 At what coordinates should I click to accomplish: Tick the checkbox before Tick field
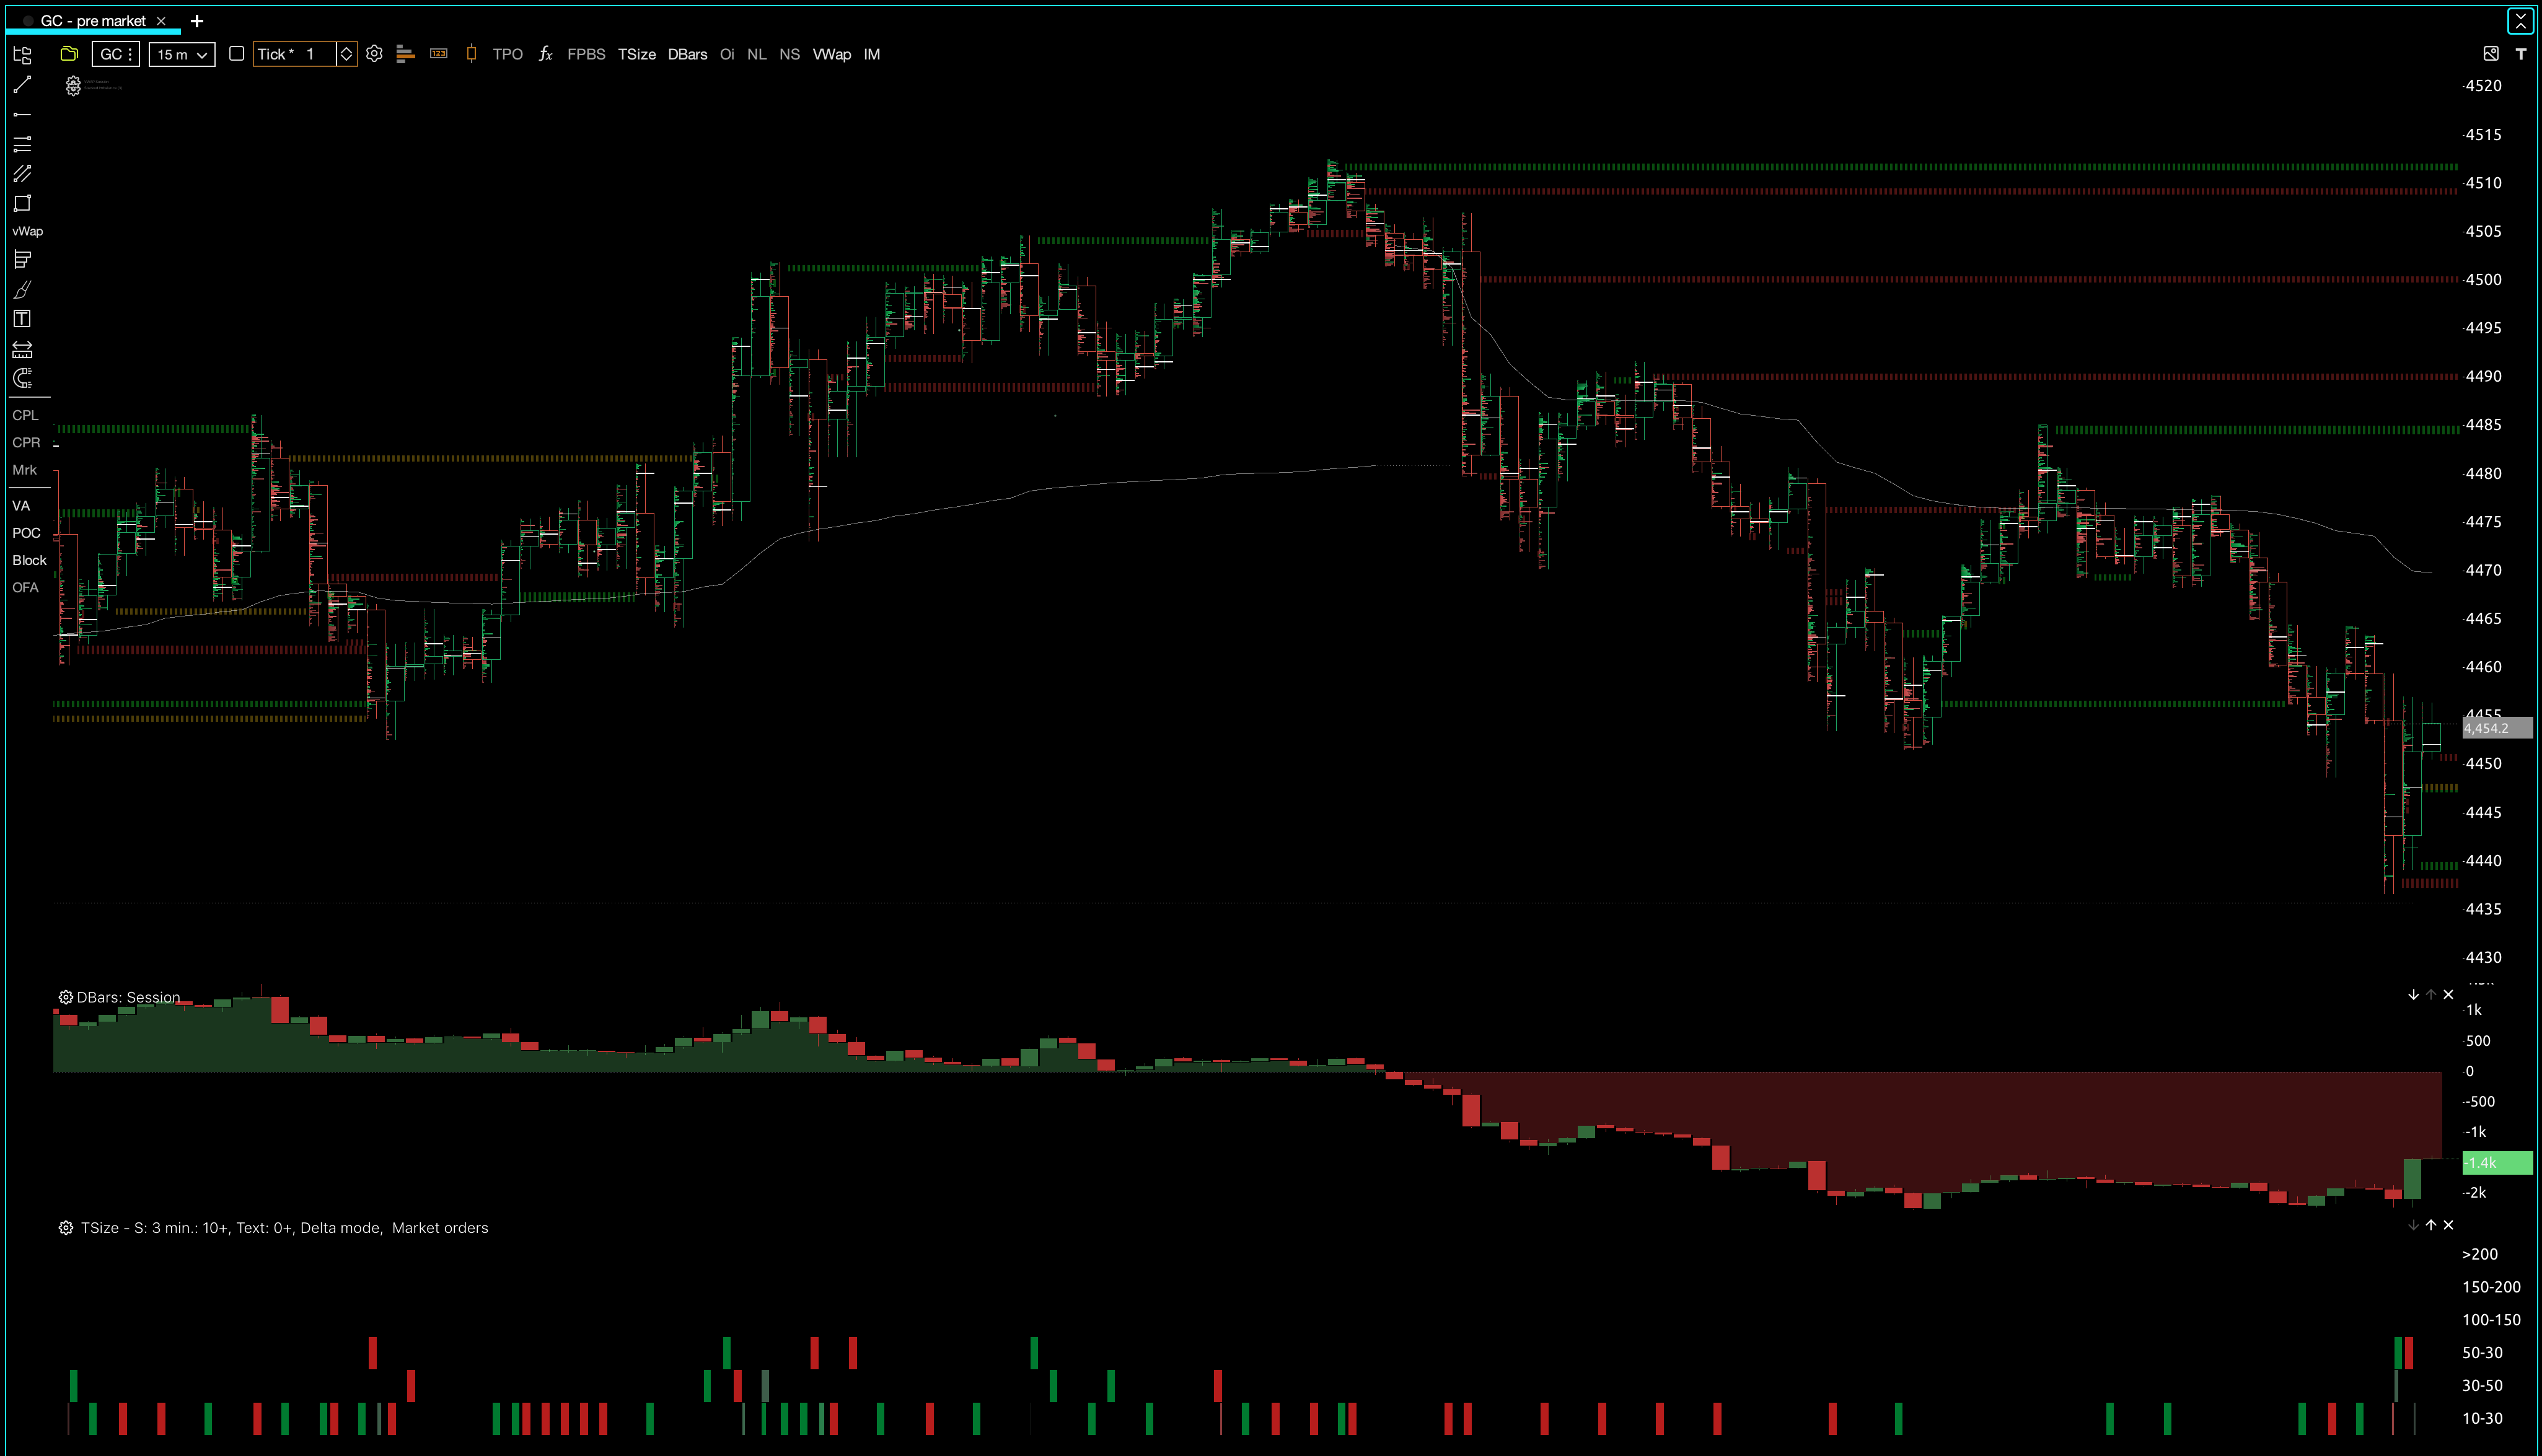(236, 54)
